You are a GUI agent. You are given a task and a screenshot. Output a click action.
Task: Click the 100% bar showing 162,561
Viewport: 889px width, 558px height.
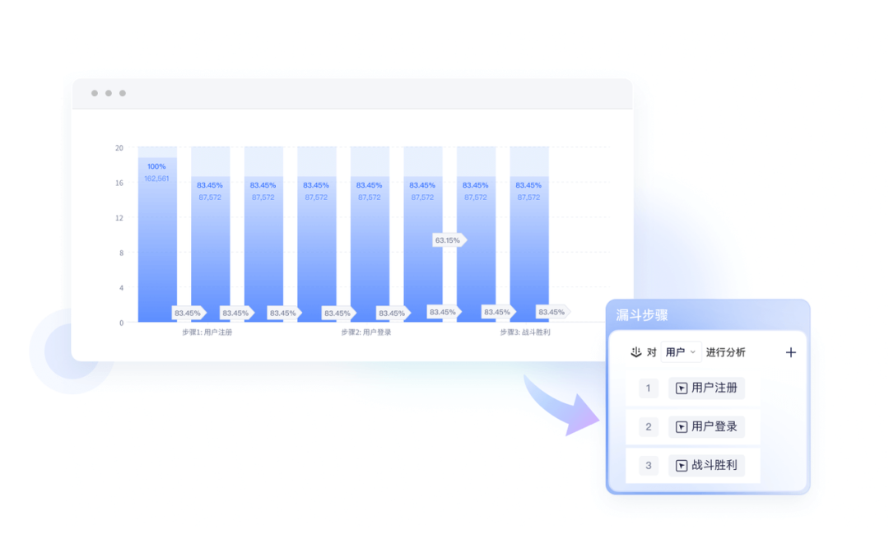coord(157,239)
